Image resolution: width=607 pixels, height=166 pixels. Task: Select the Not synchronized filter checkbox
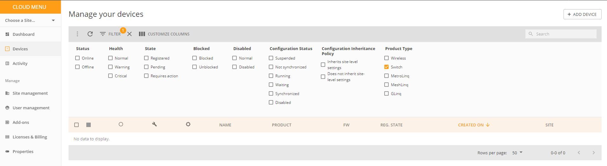(271, 67)
